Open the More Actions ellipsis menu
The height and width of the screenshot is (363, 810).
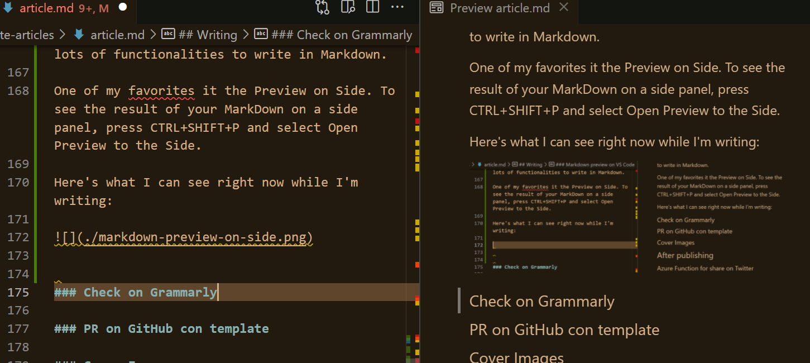click(x=397, y=7)
